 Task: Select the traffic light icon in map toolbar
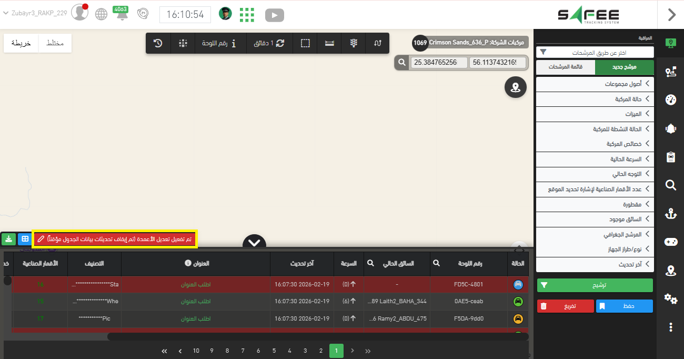(x=354, y=43)
